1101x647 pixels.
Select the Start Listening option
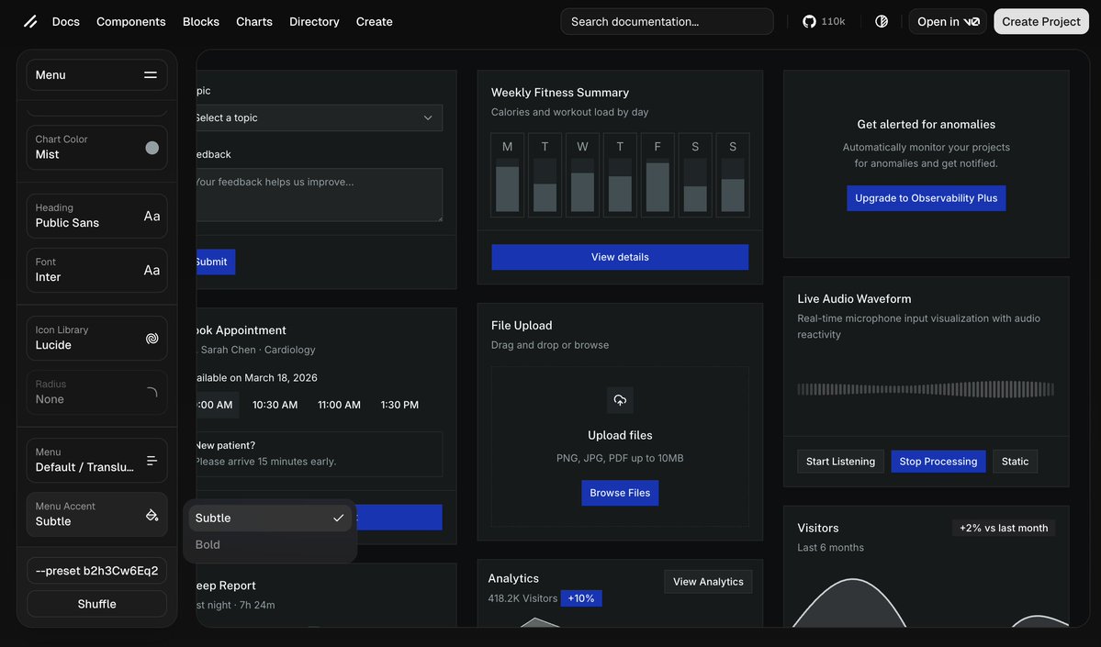[840, 461]
